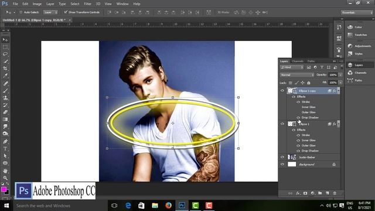The height and width of the screenshot is (211, 375).
Task: Open the Window menu
Action: tap(122, 4)
